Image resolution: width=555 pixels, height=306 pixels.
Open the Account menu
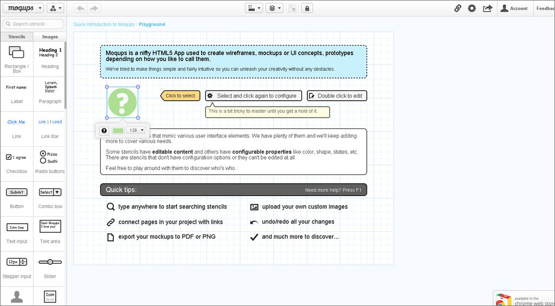(x=514, y=8)
